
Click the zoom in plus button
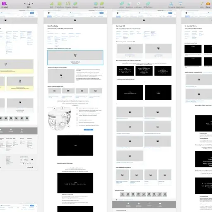coord(33,3)
